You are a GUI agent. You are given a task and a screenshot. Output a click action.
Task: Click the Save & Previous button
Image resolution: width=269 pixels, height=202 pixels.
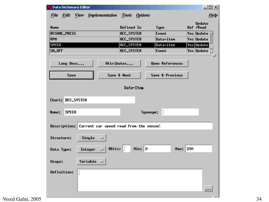[x=167, y=75]
